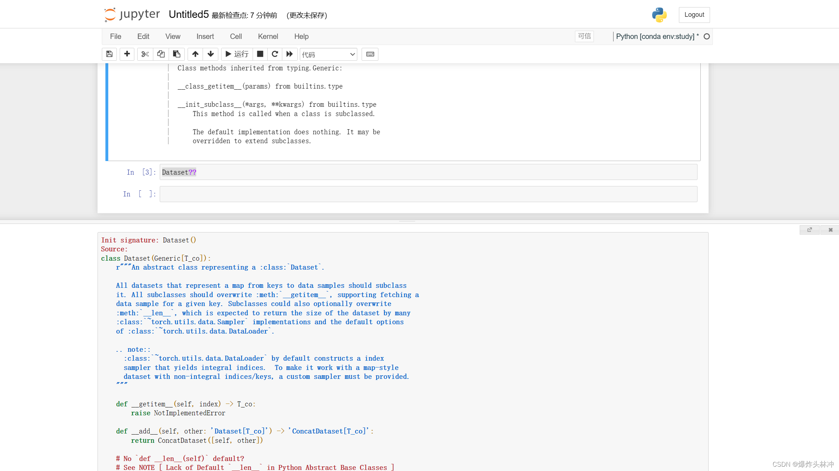The width and height of the screenshot is (839, 471).
Task: Open the cell type dropdown showing 代码
Action: pyautogui.click(x=328, y=54)
